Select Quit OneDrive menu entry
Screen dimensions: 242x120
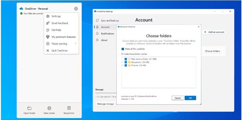61,51
